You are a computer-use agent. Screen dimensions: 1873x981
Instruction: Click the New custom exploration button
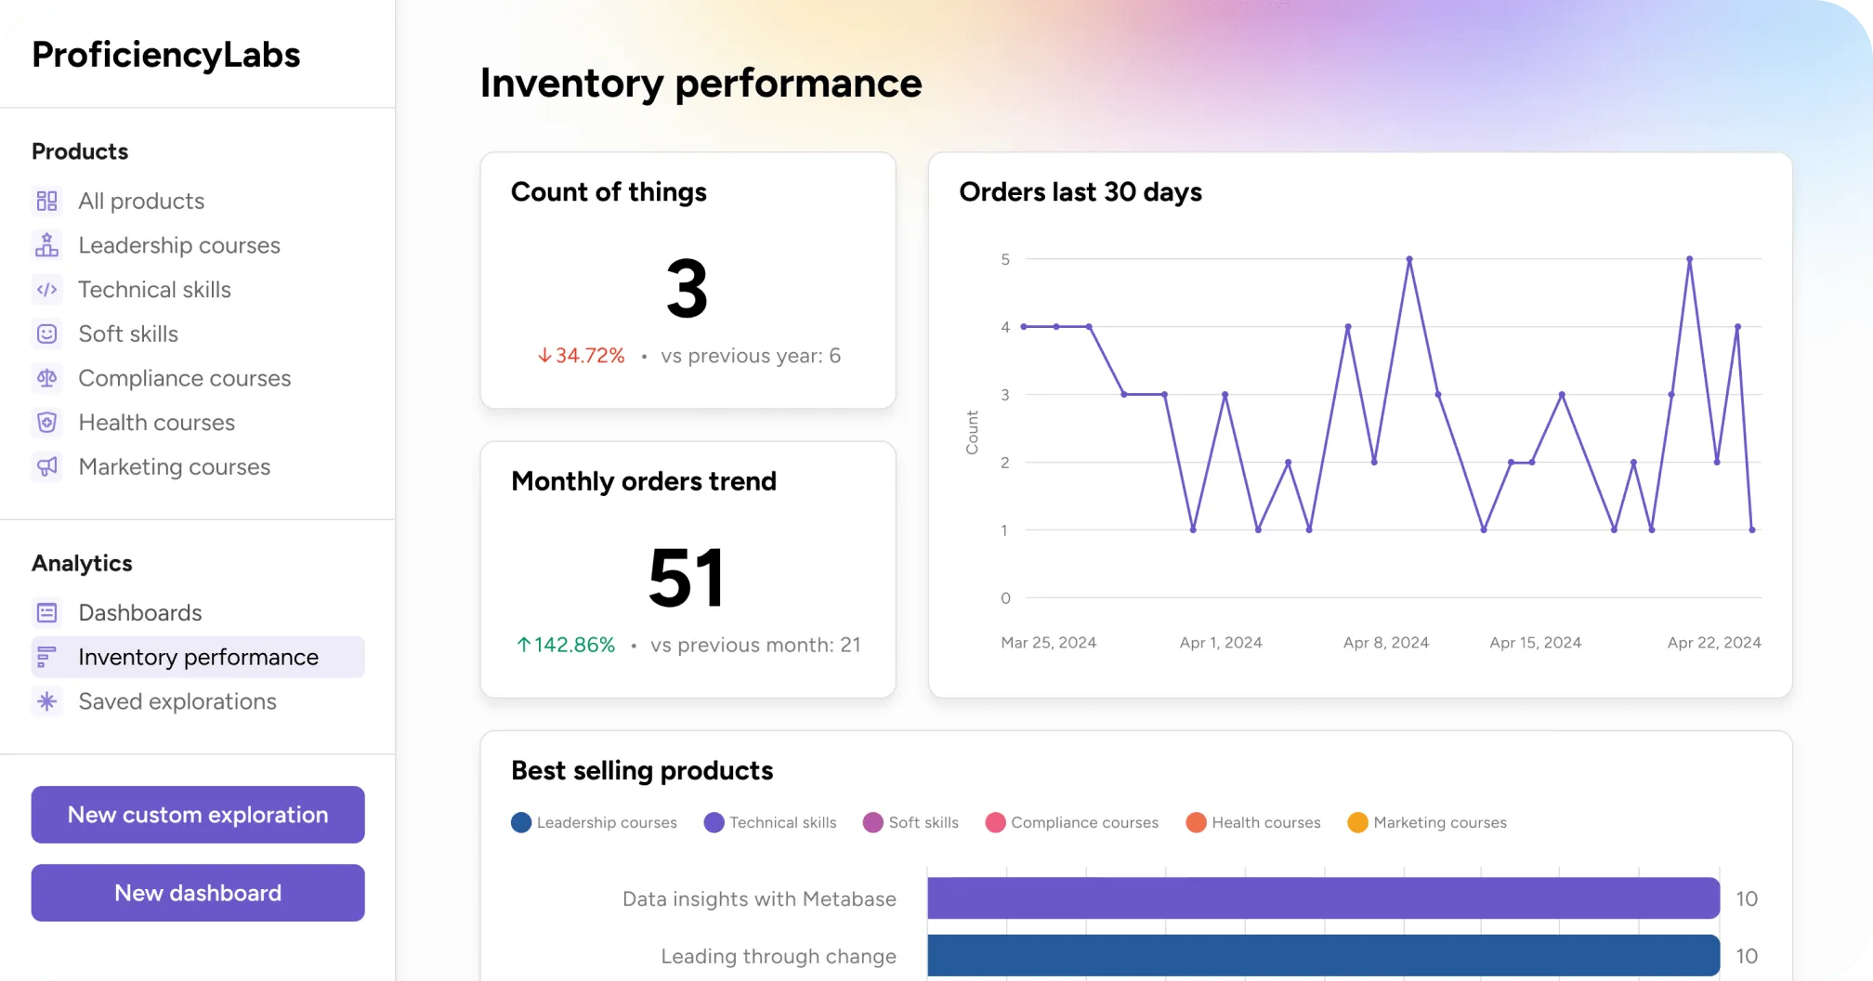[x=197, y=815]
